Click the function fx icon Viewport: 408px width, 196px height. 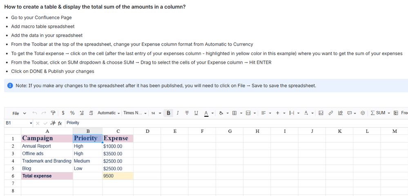(x=60, y=123)
